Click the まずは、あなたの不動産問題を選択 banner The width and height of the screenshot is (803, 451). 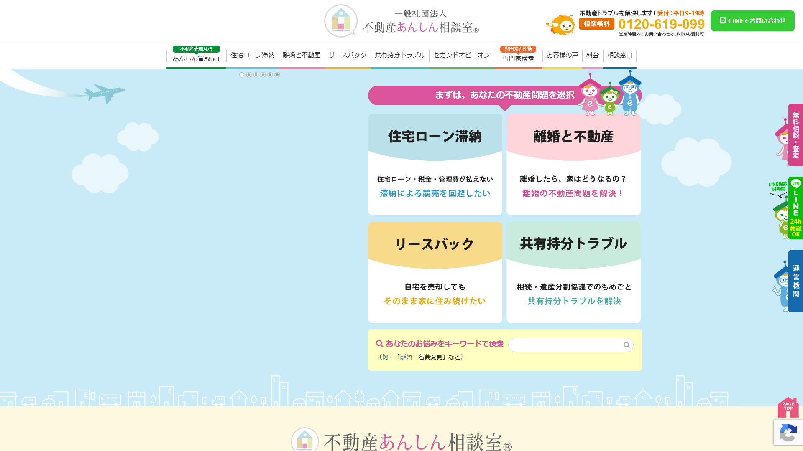tap(505, 95)
